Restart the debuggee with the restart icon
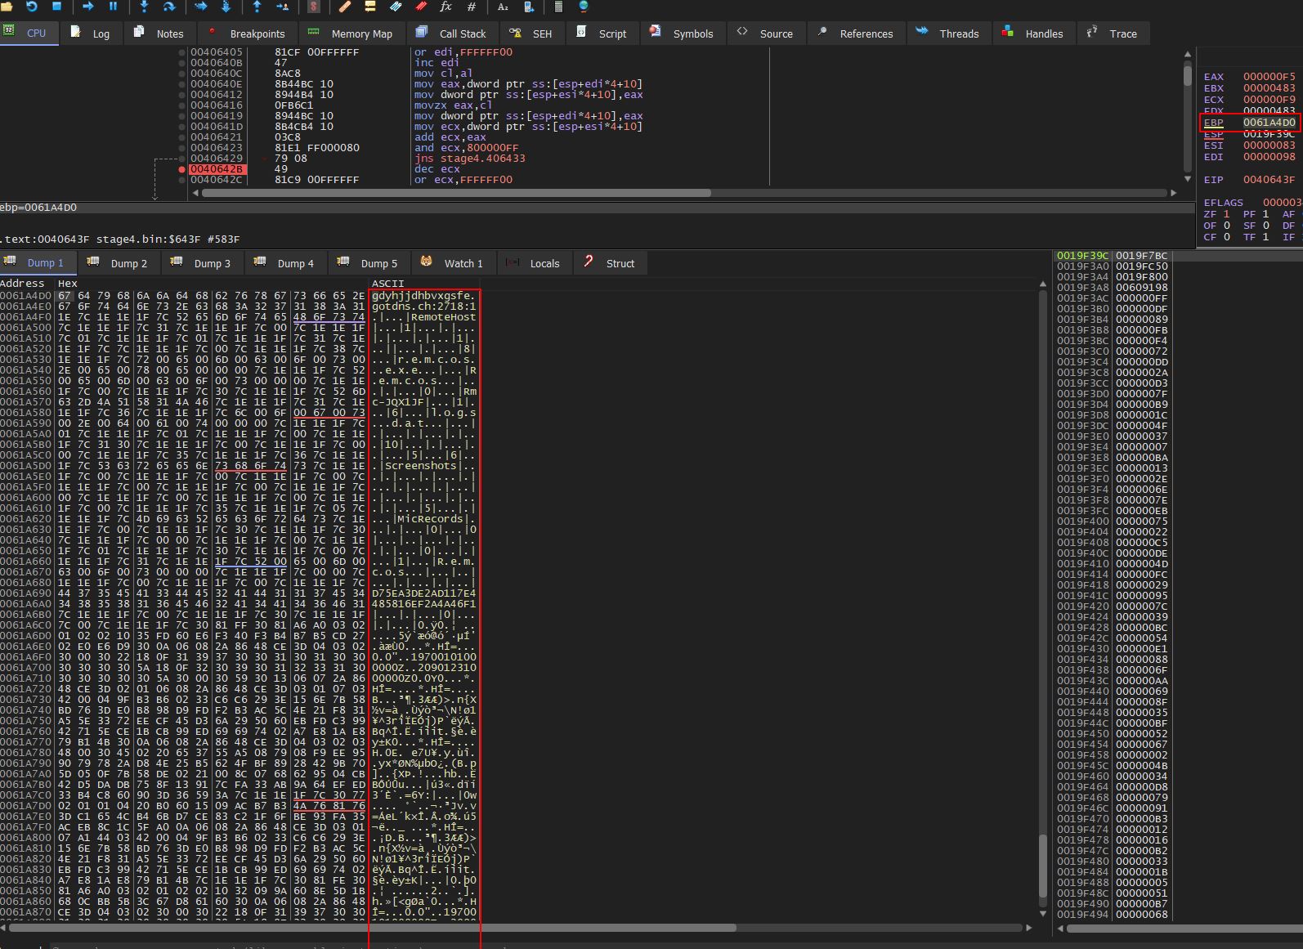 click(32, 6)
